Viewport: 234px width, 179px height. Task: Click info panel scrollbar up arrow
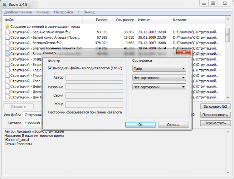228,132
